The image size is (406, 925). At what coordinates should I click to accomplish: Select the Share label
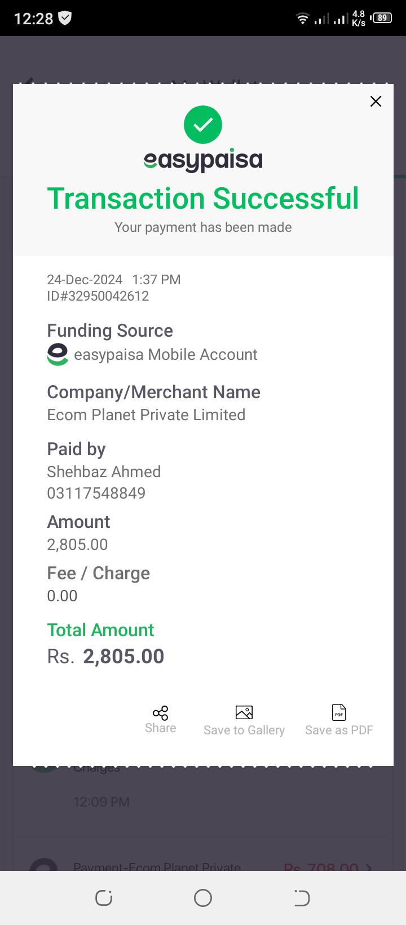tap(161, 728)
